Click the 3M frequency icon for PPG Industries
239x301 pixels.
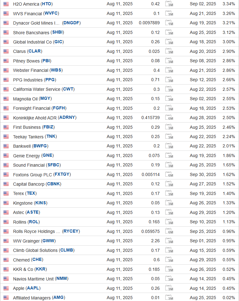pos(169,80)
